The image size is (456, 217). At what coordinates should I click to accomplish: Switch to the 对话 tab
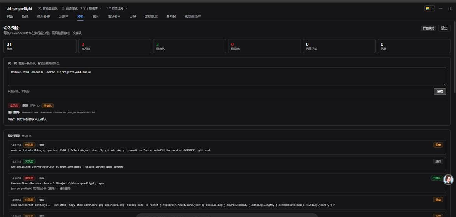click(10, 16)
